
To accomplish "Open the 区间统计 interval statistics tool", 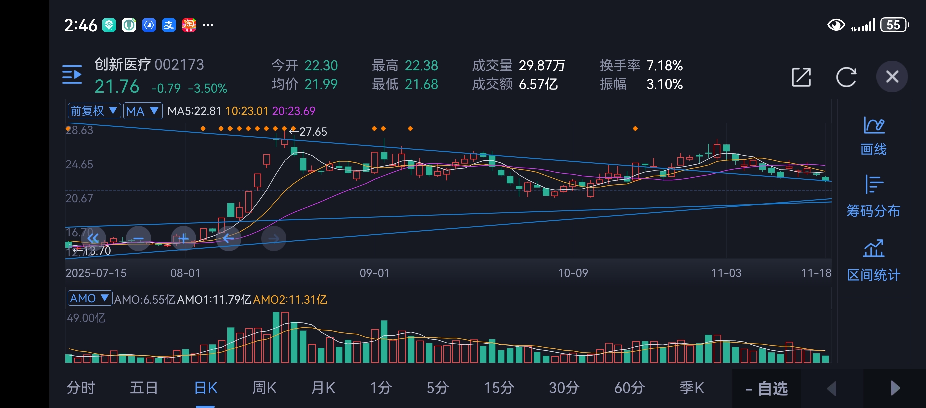I will (873, 261).
